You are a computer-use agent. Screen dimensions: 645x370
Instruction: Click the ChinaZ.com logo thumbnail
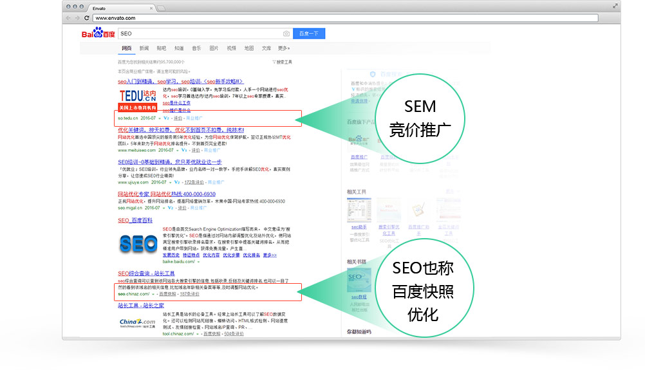point(137,323)
